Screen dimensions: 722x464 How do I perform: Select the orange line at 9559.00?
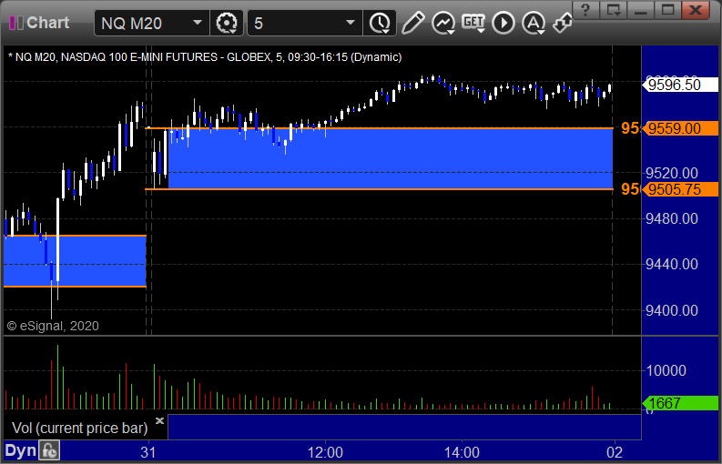(379, 128)
